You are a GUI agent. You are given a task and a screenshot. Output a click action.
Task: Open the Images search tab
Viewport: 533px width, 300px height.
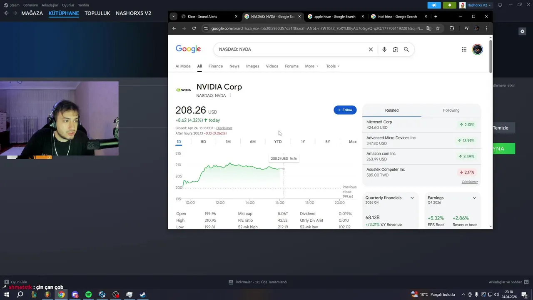coord(253,66)
